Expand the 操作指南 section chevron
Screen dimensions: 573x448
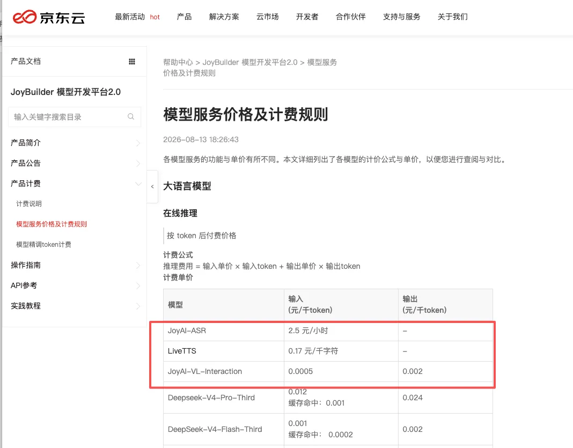pos(138,265)
